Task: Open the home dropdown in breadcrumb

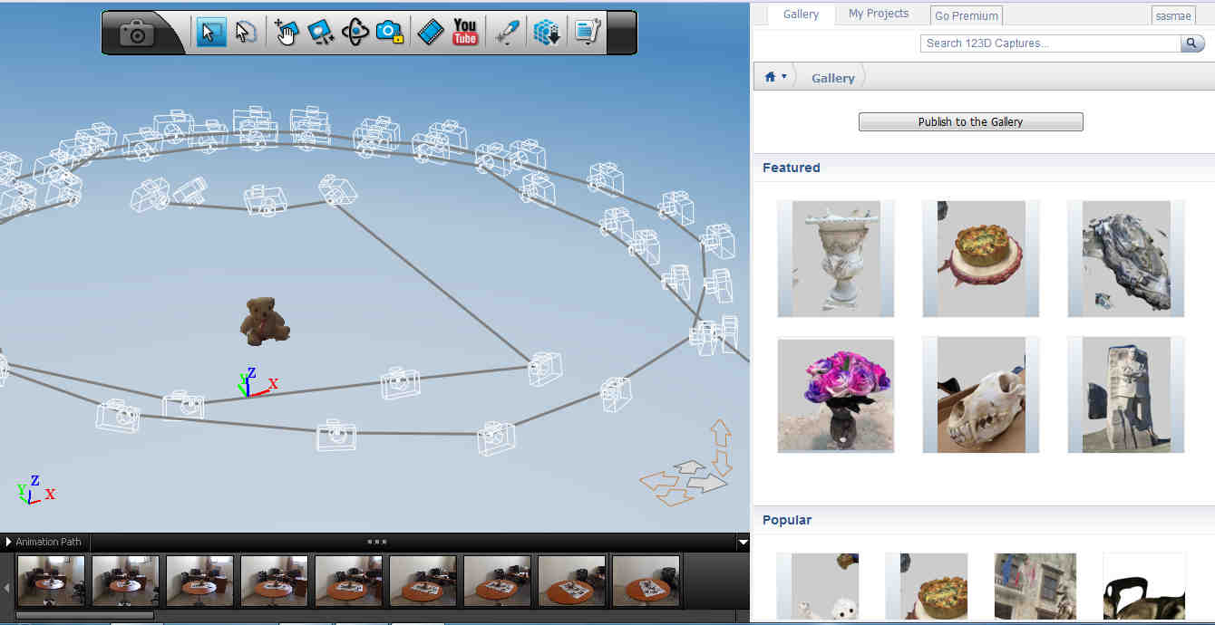Action: click(774, 77)
